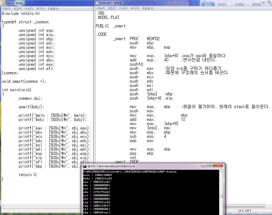Click the 'unsigned int eip;' line
The width and height of the screenshot is (272, 215).
[37, 35]
